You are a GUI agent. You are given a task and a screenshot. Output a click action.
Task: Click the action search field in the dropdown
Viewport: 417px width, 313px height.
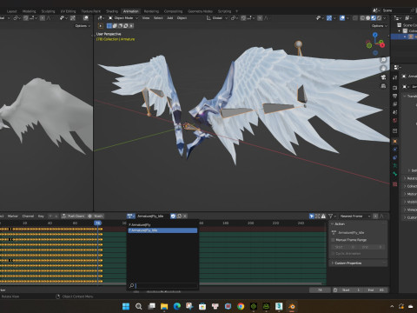(x=162, y=286)
